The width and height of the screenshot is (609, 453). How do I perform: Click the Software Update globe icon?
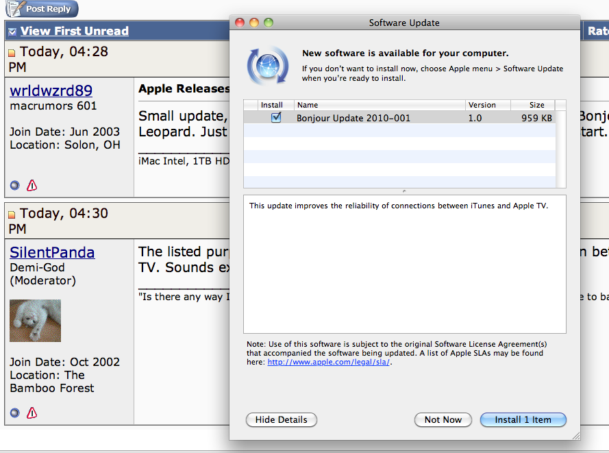268,66
